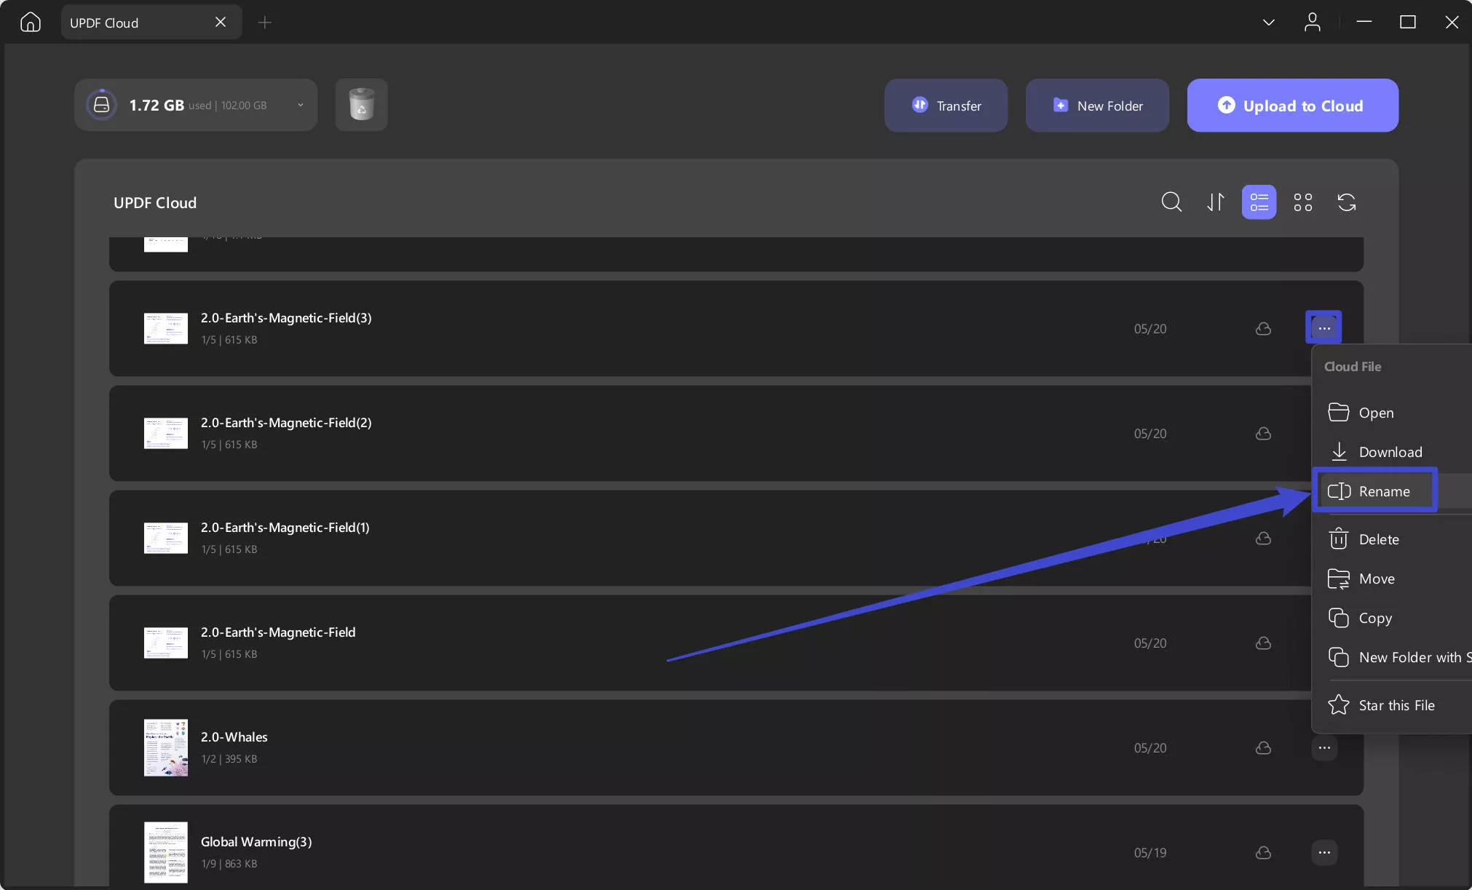Click the 05/20 date of 2.0-Whales
1472x890 pixels.
pos(1150,748)
